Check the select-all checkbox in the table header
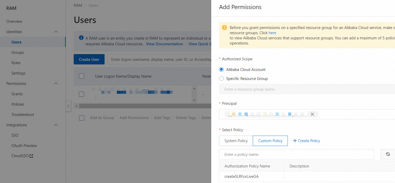The width and height of the screenshot is (395, 183). click(x=81, y=76)
